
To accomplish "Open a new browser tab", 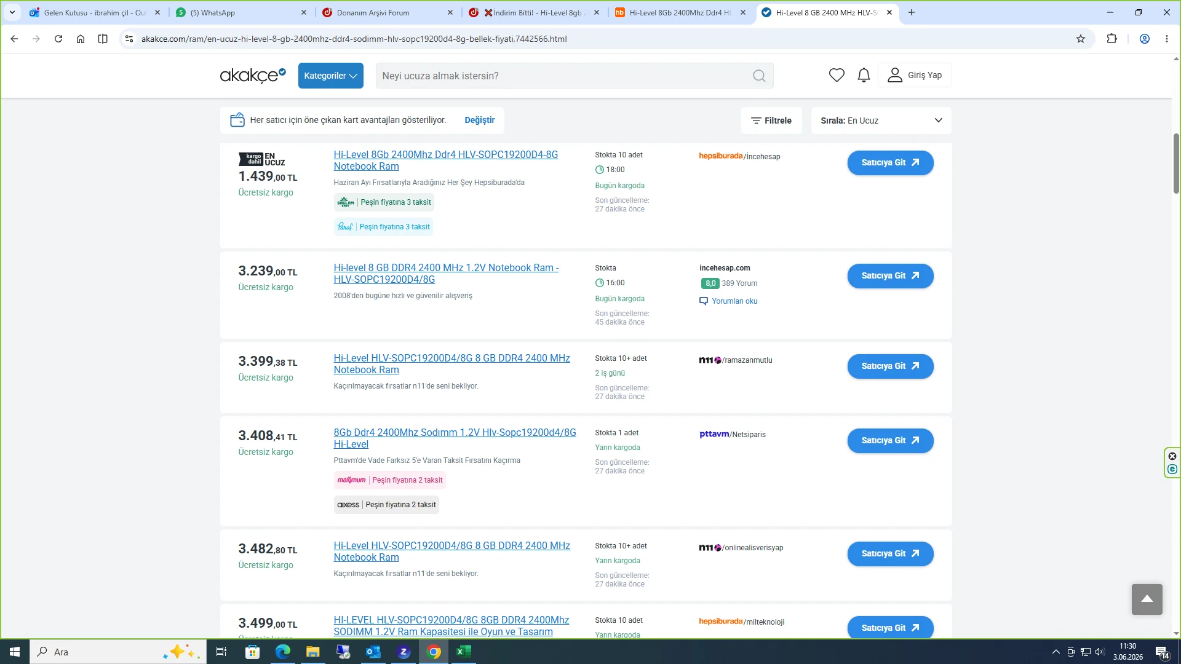I will pyautogui.click(x=912, y=12).
